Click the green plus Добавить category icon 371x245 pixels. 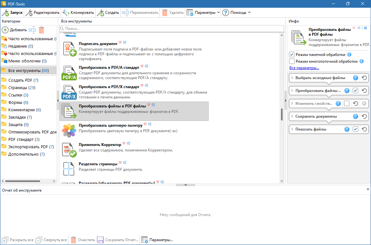click(5, 30)
